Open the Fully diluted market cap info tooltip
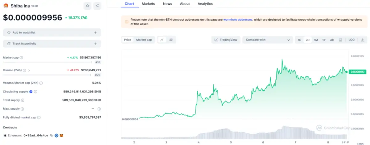The image size is (370, 145). 39,117
